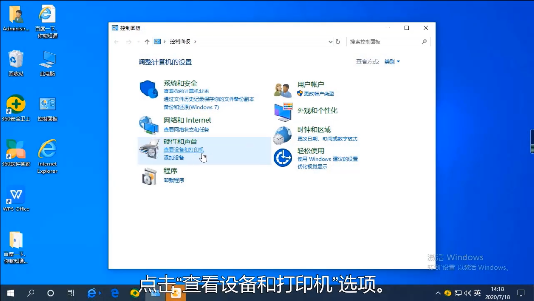Screen dimensions: 534x301
Task: Expand the address bar history dropdown arrow
Action: (331, 42)
